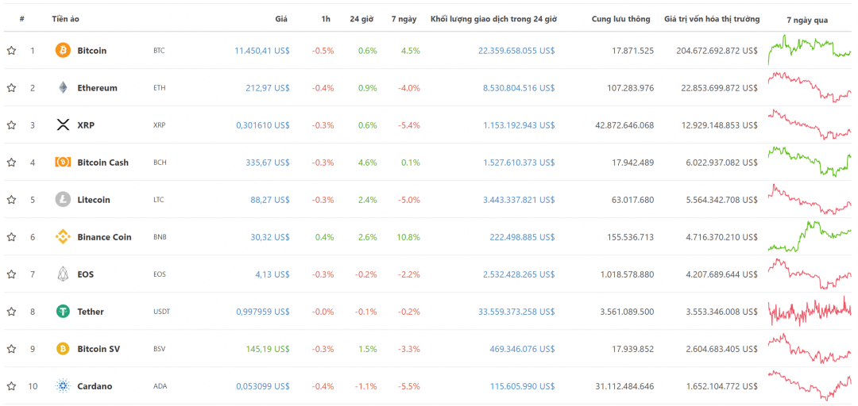Click the orange Bitcoin logo icon

[63, 50]
